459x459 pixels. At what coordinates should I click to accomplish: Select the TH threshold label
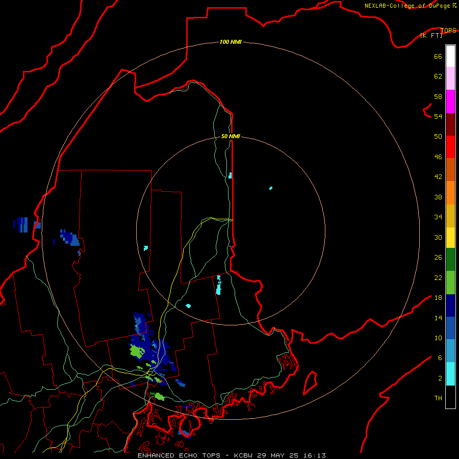coord(438,398)
